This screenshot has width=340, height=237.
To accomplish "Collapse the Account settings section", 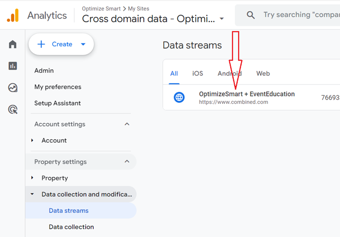I will pyautogui.click(x=127, y=124).
